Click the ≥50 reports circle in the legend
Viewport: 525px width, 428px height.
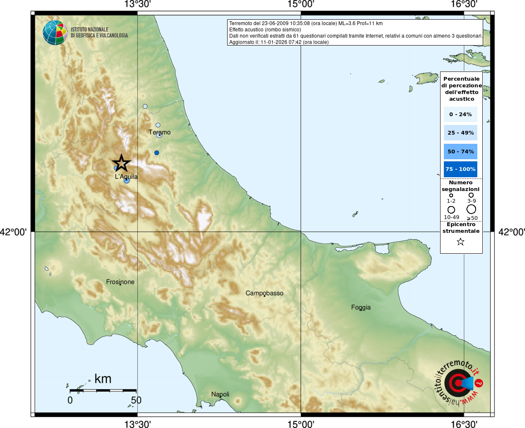pos(471,209)
